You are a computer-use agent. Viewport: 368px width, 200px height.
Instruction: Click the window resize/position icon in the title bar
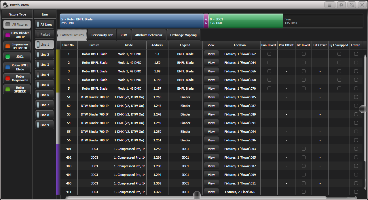pyautogui.click(x=352, y=5)
